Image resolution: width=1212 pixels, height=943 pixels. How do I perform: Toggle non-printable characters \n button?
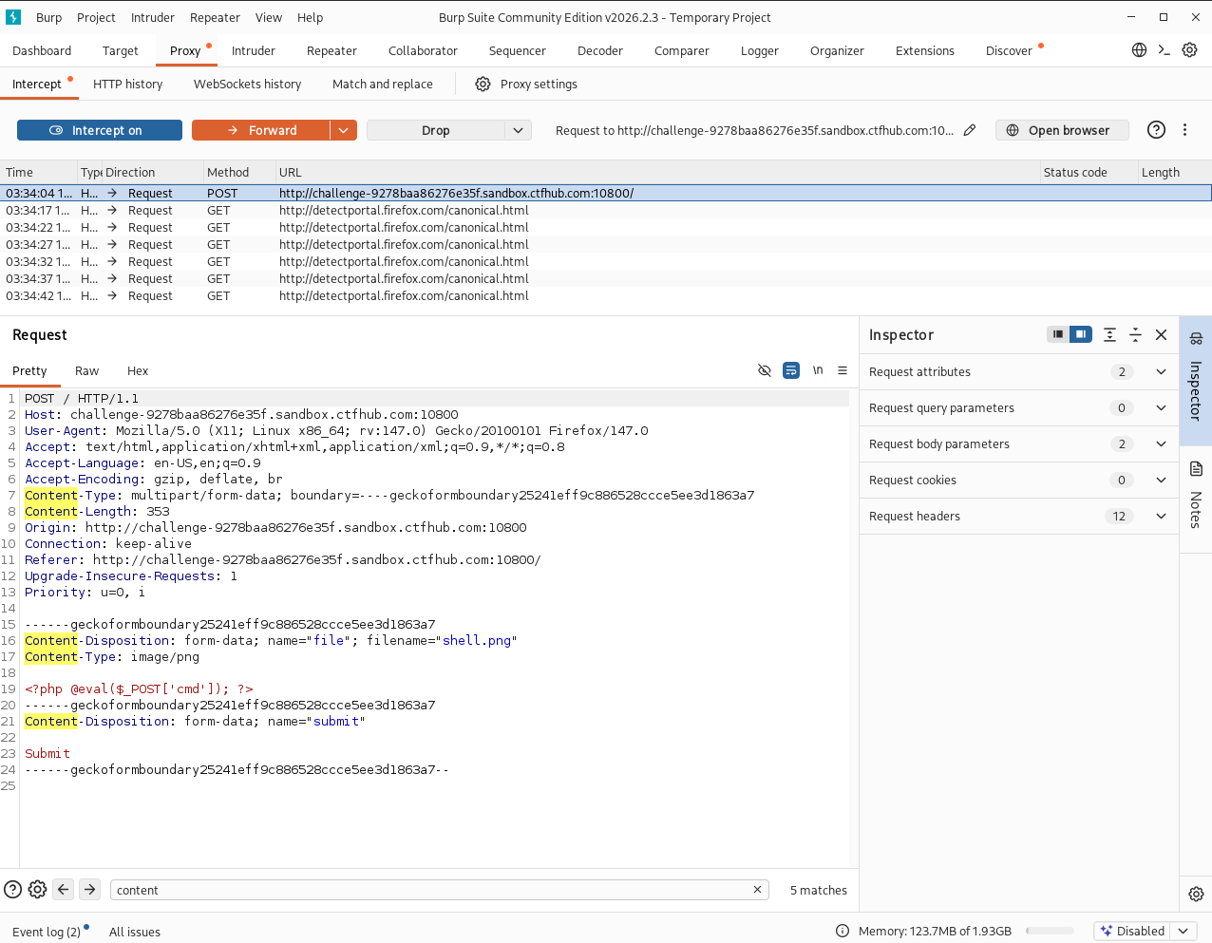tap(818, 370)
